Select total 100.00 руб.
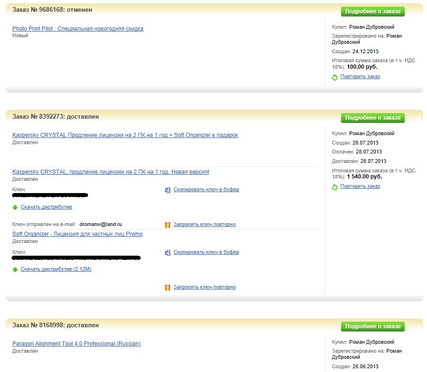 362,67
